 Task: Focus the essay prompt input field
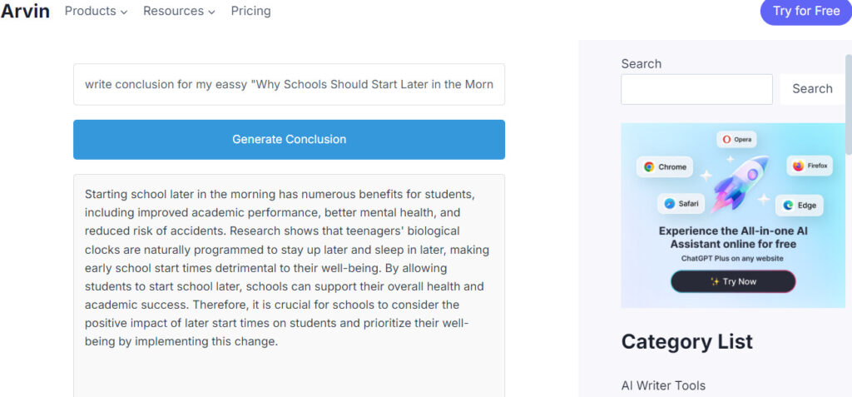click(289, 84)
